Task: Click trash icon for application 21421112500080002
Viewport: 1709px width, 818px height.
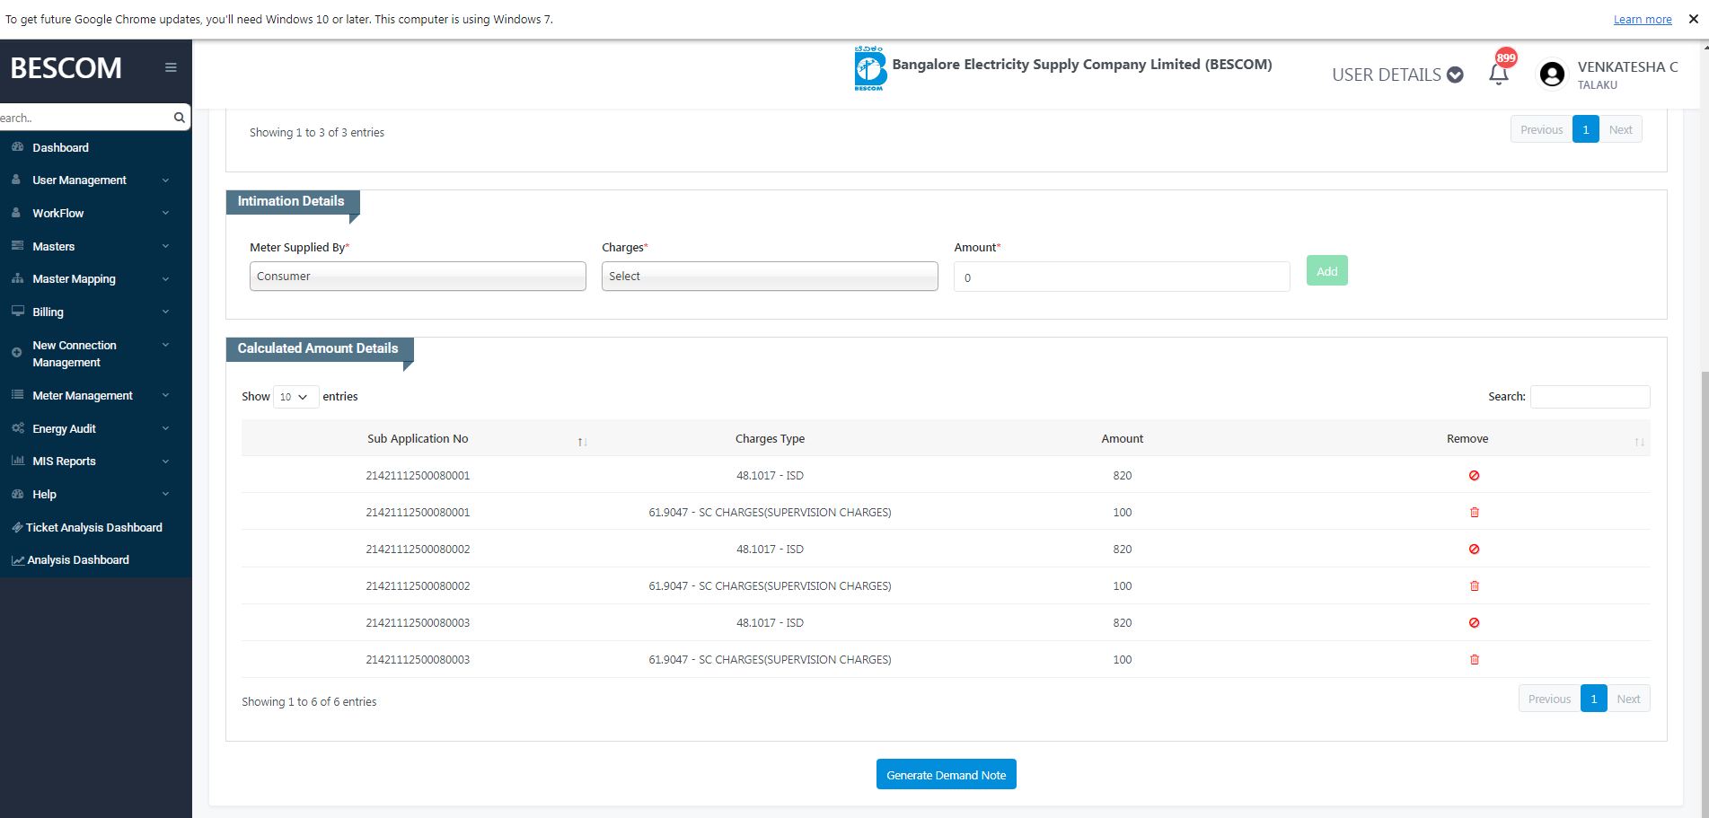Action: [1474, 586]
